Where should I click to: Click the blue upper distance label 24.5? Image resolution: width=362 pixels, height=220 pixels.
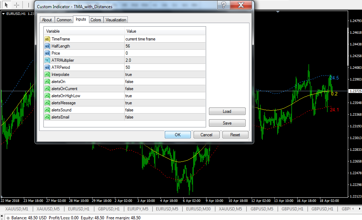[334, 78]
